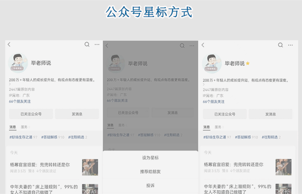
Task: Open 66个朋友关注 link in right screen
Action: 214,102
